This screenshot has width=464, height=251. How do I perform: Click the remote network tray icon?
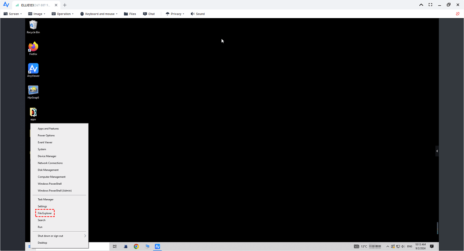[398, 246]
